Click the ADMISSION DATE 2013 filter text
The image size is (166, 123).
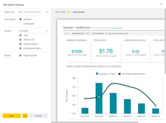tap(80, 34)
